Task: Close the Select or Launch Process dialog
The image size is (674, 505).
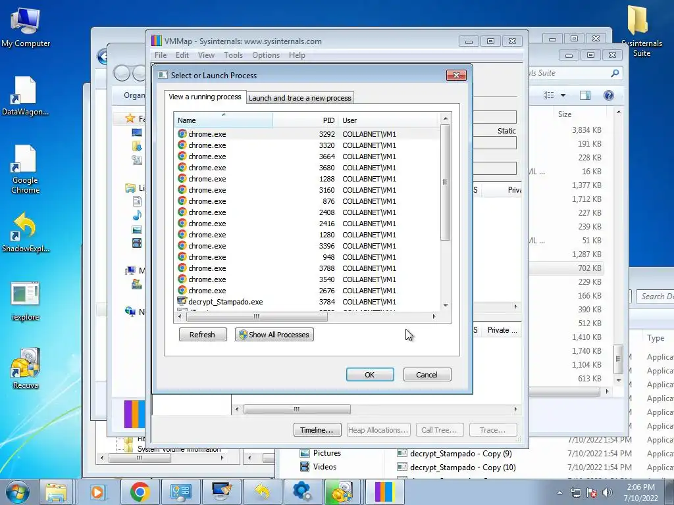Action: [456, 75]
